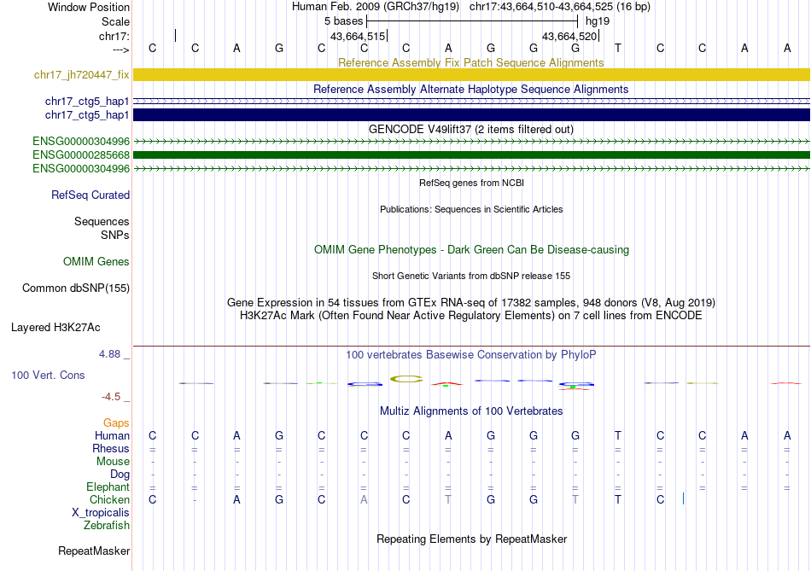Open RefSeq genes from NCBI title
This screenshot has height=571, width=811.
point(471,183)
